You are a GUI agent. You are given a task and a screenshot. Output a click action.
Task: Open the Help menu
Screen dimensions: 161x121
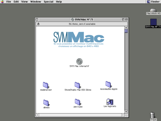[x=59, y=2]
